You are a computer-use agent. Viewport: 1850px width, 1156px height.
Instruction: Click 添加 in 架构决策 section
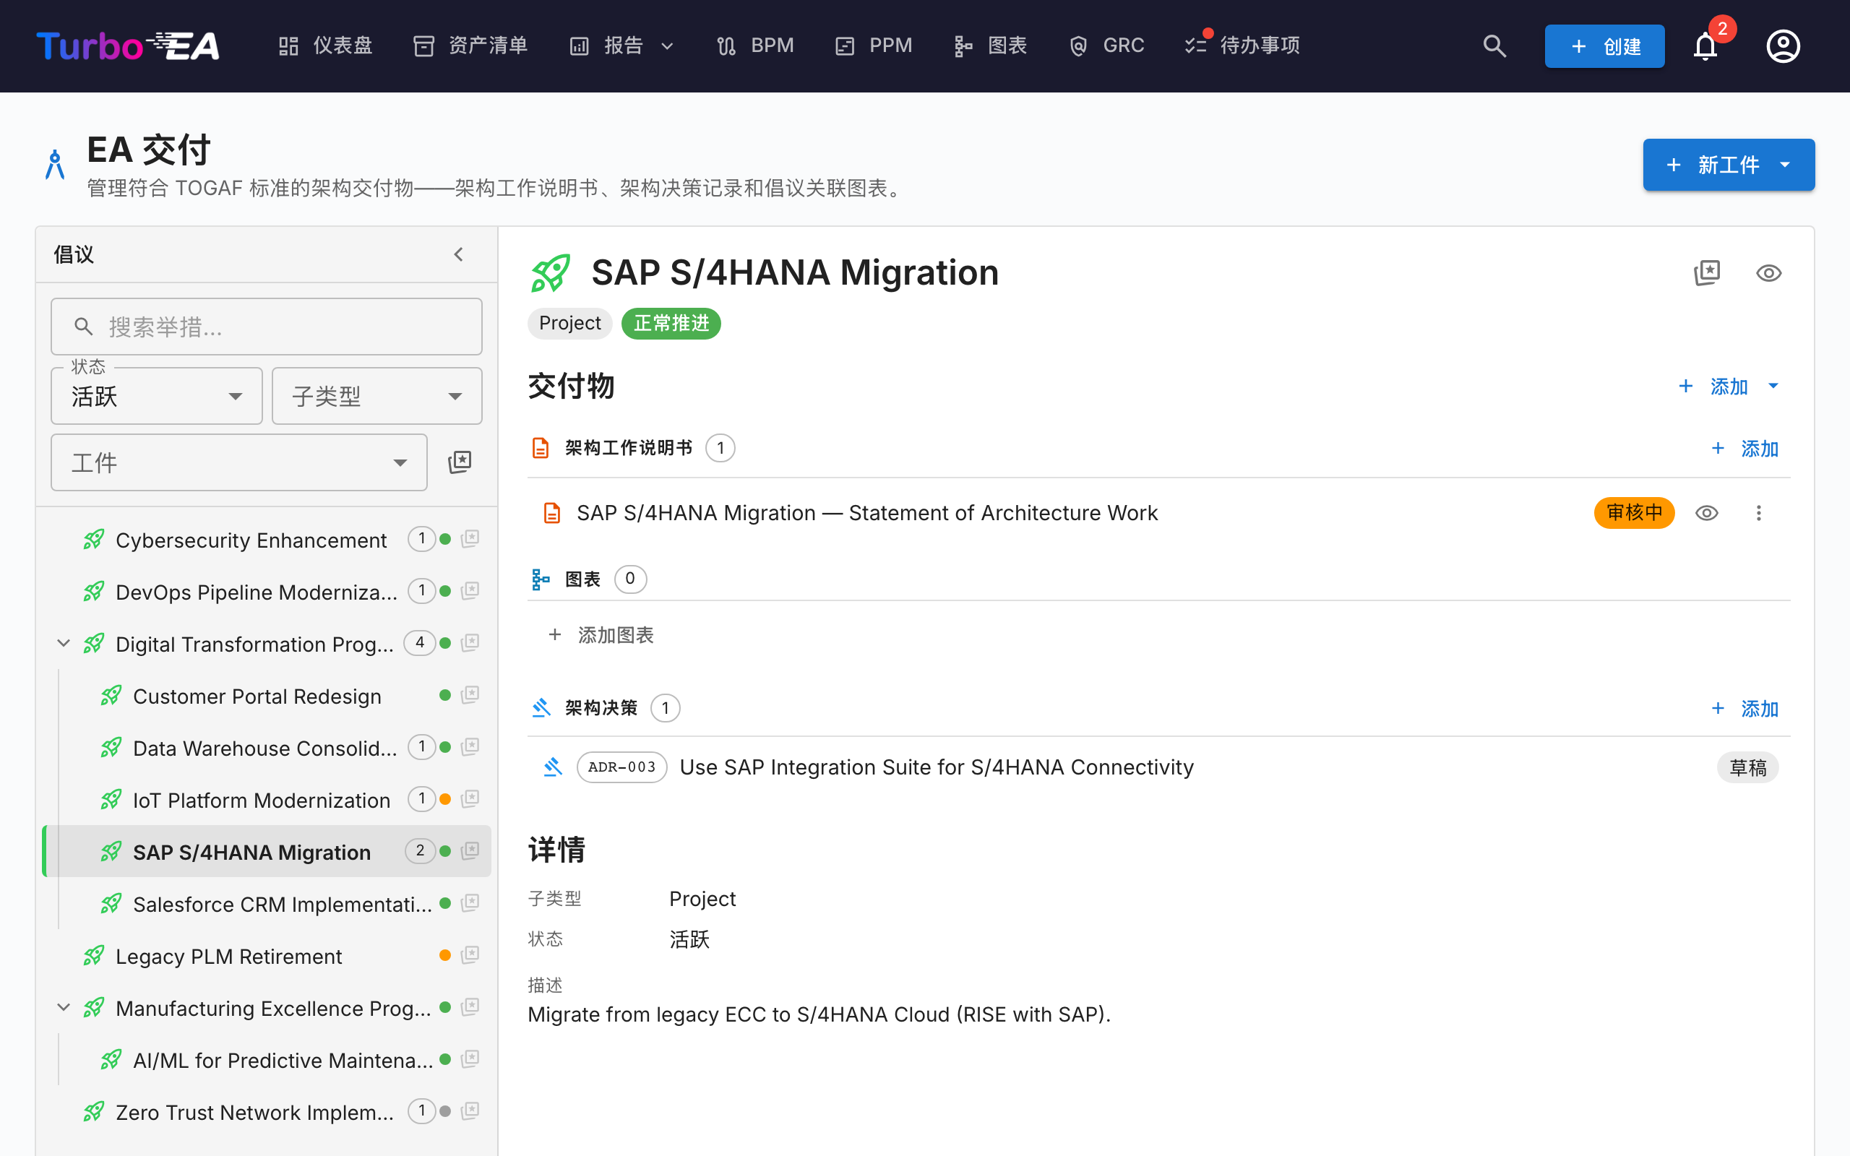[1744, 708]
